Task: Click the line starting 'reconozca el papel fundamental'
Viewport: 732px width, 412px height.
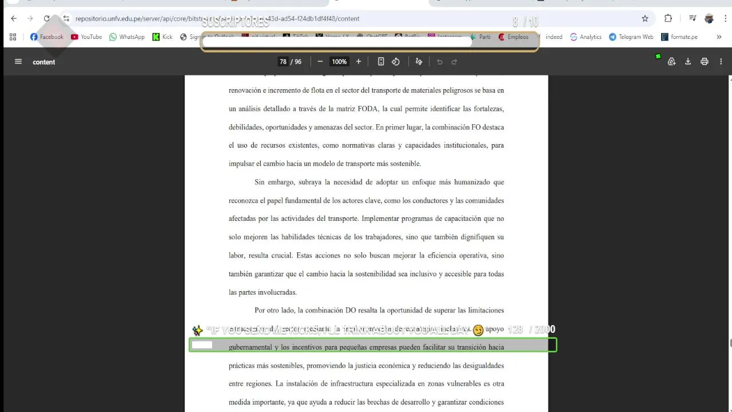Action: [x=366, y=201]
